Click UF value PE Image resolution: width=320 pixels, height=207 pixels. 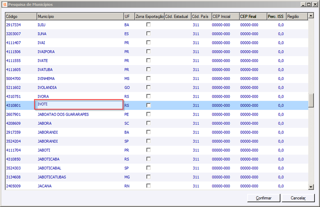(x=126, y=114)
